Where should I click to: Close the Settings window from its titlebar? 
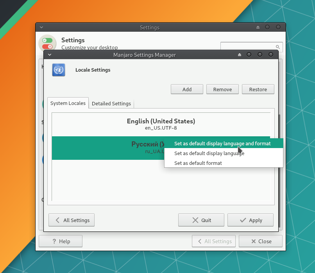[278, 27]
